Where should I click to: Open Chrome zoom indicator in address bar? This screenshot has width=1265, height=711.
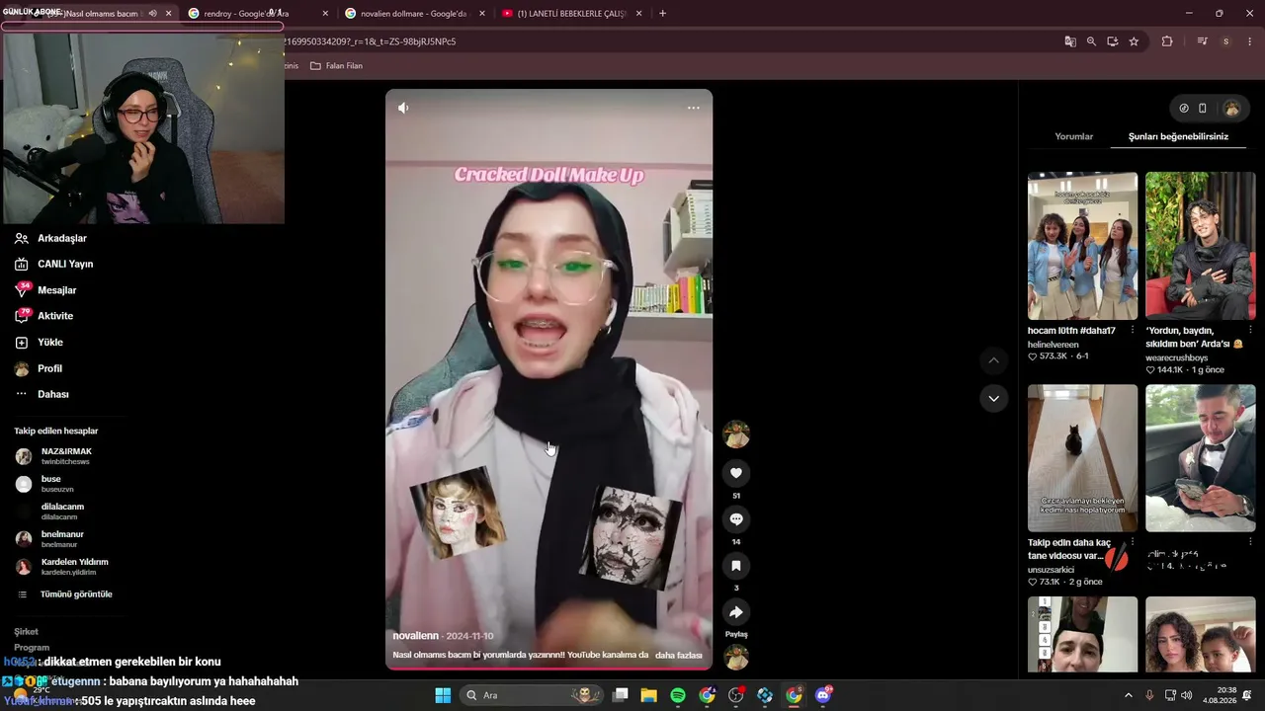tap(1091, 41)
